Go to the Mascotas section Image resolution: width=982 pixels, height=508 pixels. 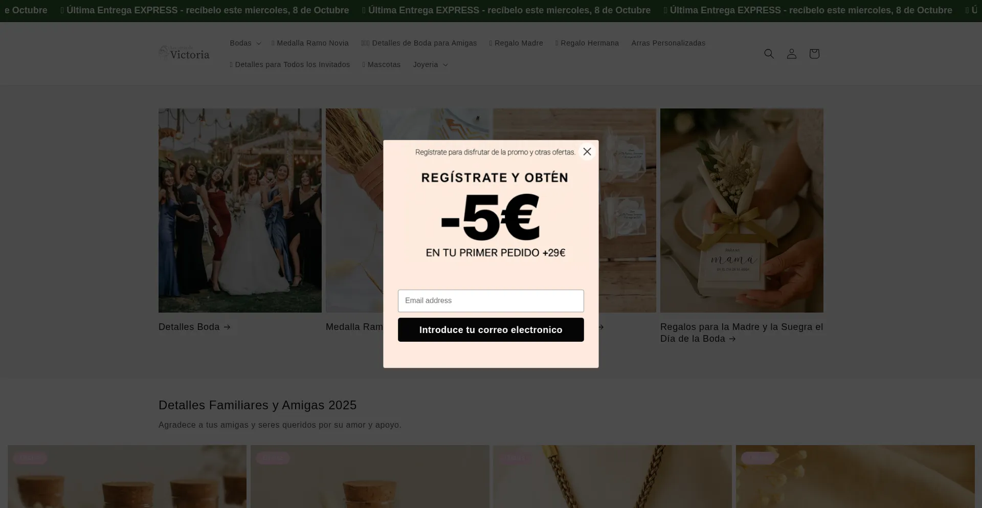tap(382, 64)
